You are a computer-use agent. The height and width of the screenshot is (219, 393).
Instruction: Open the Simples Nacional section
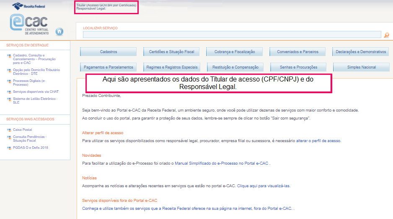(361, 67)
